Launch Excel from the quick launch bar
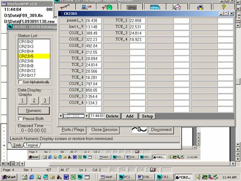 [73, 177]
